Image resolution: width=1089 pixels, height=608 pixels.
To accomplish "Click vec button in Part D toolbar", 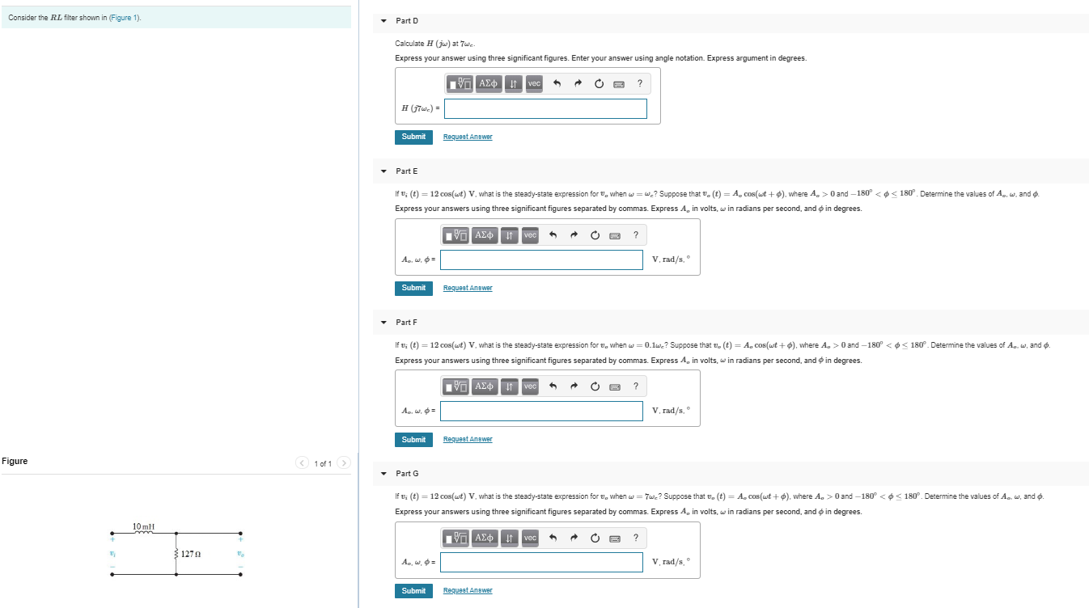I will 534,83.
